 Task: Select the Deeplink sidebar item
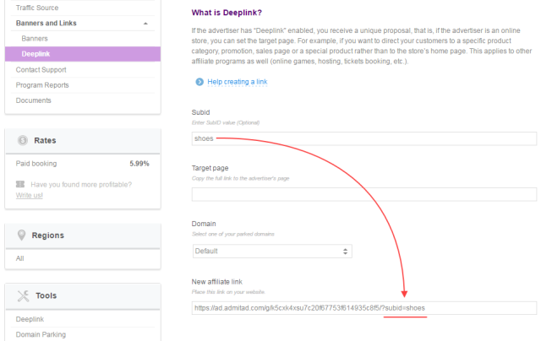pos(36,54)
